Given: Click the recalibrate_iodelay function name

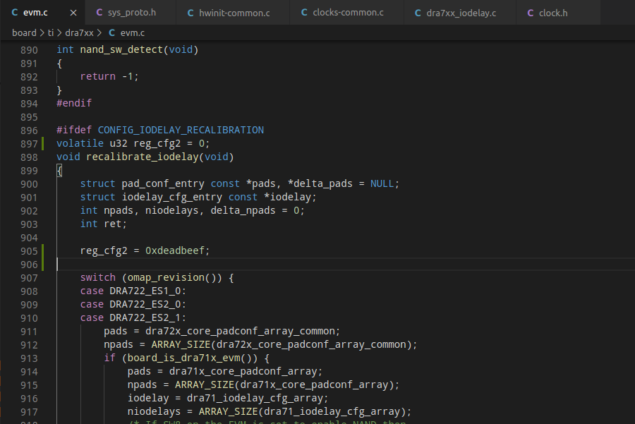Looking at the screenshot, I should pos(143,157).
